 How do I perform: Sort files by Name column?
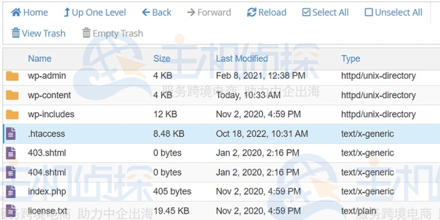click(x=40, y=58)
